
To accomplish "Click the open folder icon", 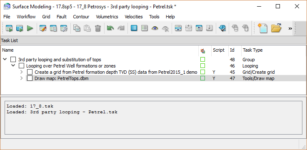I will tap(276, 28).
